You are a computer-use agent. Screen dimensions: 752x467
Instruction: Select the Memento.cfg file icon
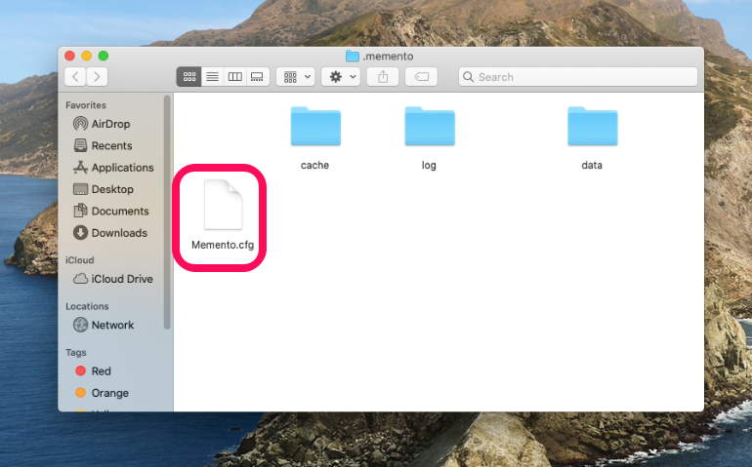(x=223, y=205)
